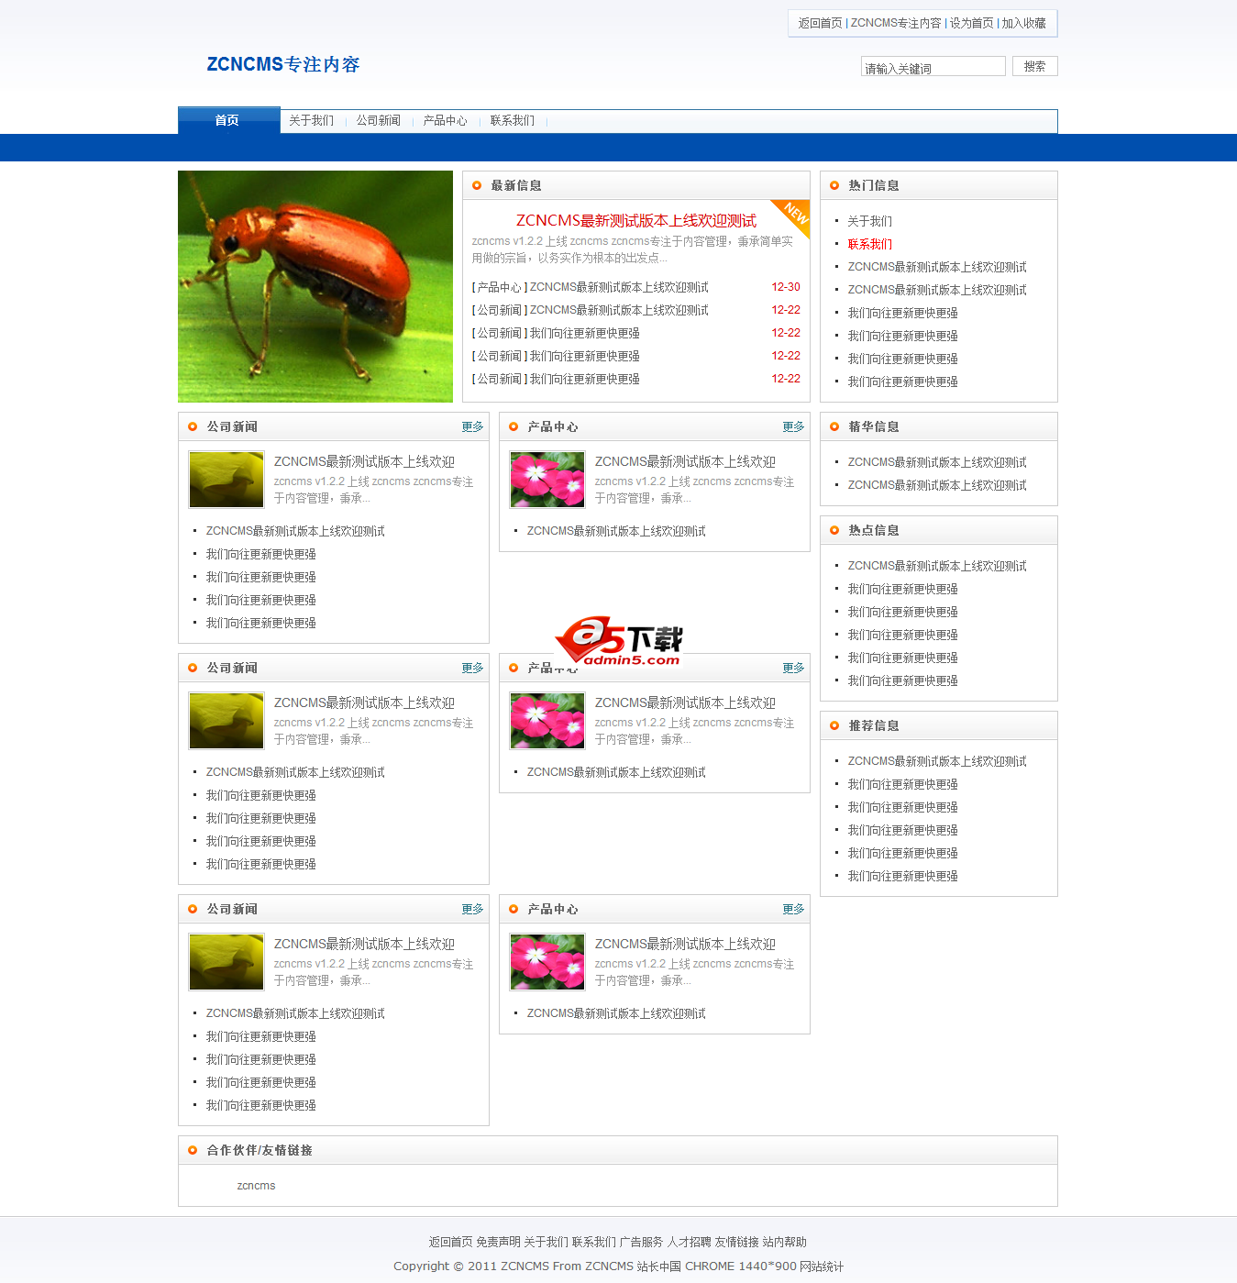This screenshot has width=1237, height=1283.
Task: Click the 精华信息 panel heading
Action: click(874, 426)
